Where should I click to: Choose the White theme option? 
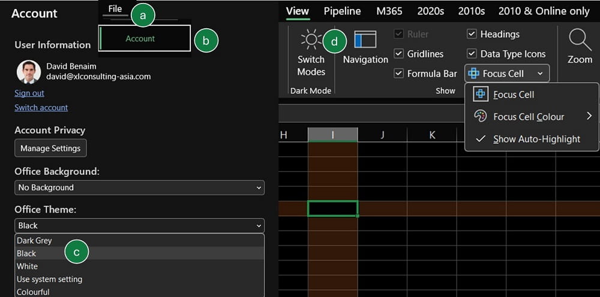139,266
